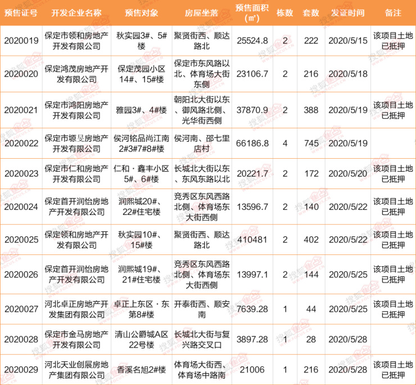
Task: Click the 香溪名旭2#楼 cell
Action: tap(141, 369)
